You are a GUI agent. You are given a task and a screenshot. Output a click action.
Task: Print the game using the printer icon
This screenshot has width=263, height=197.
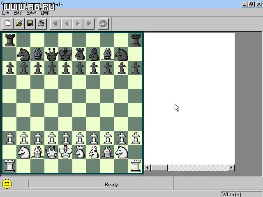coord(41,24)
